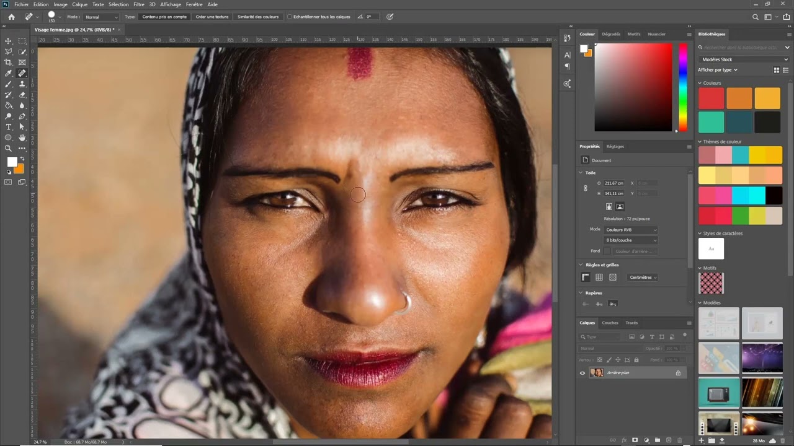
Task: Open the extra tools ellipsis menu
Action: (x=22, y=148)
